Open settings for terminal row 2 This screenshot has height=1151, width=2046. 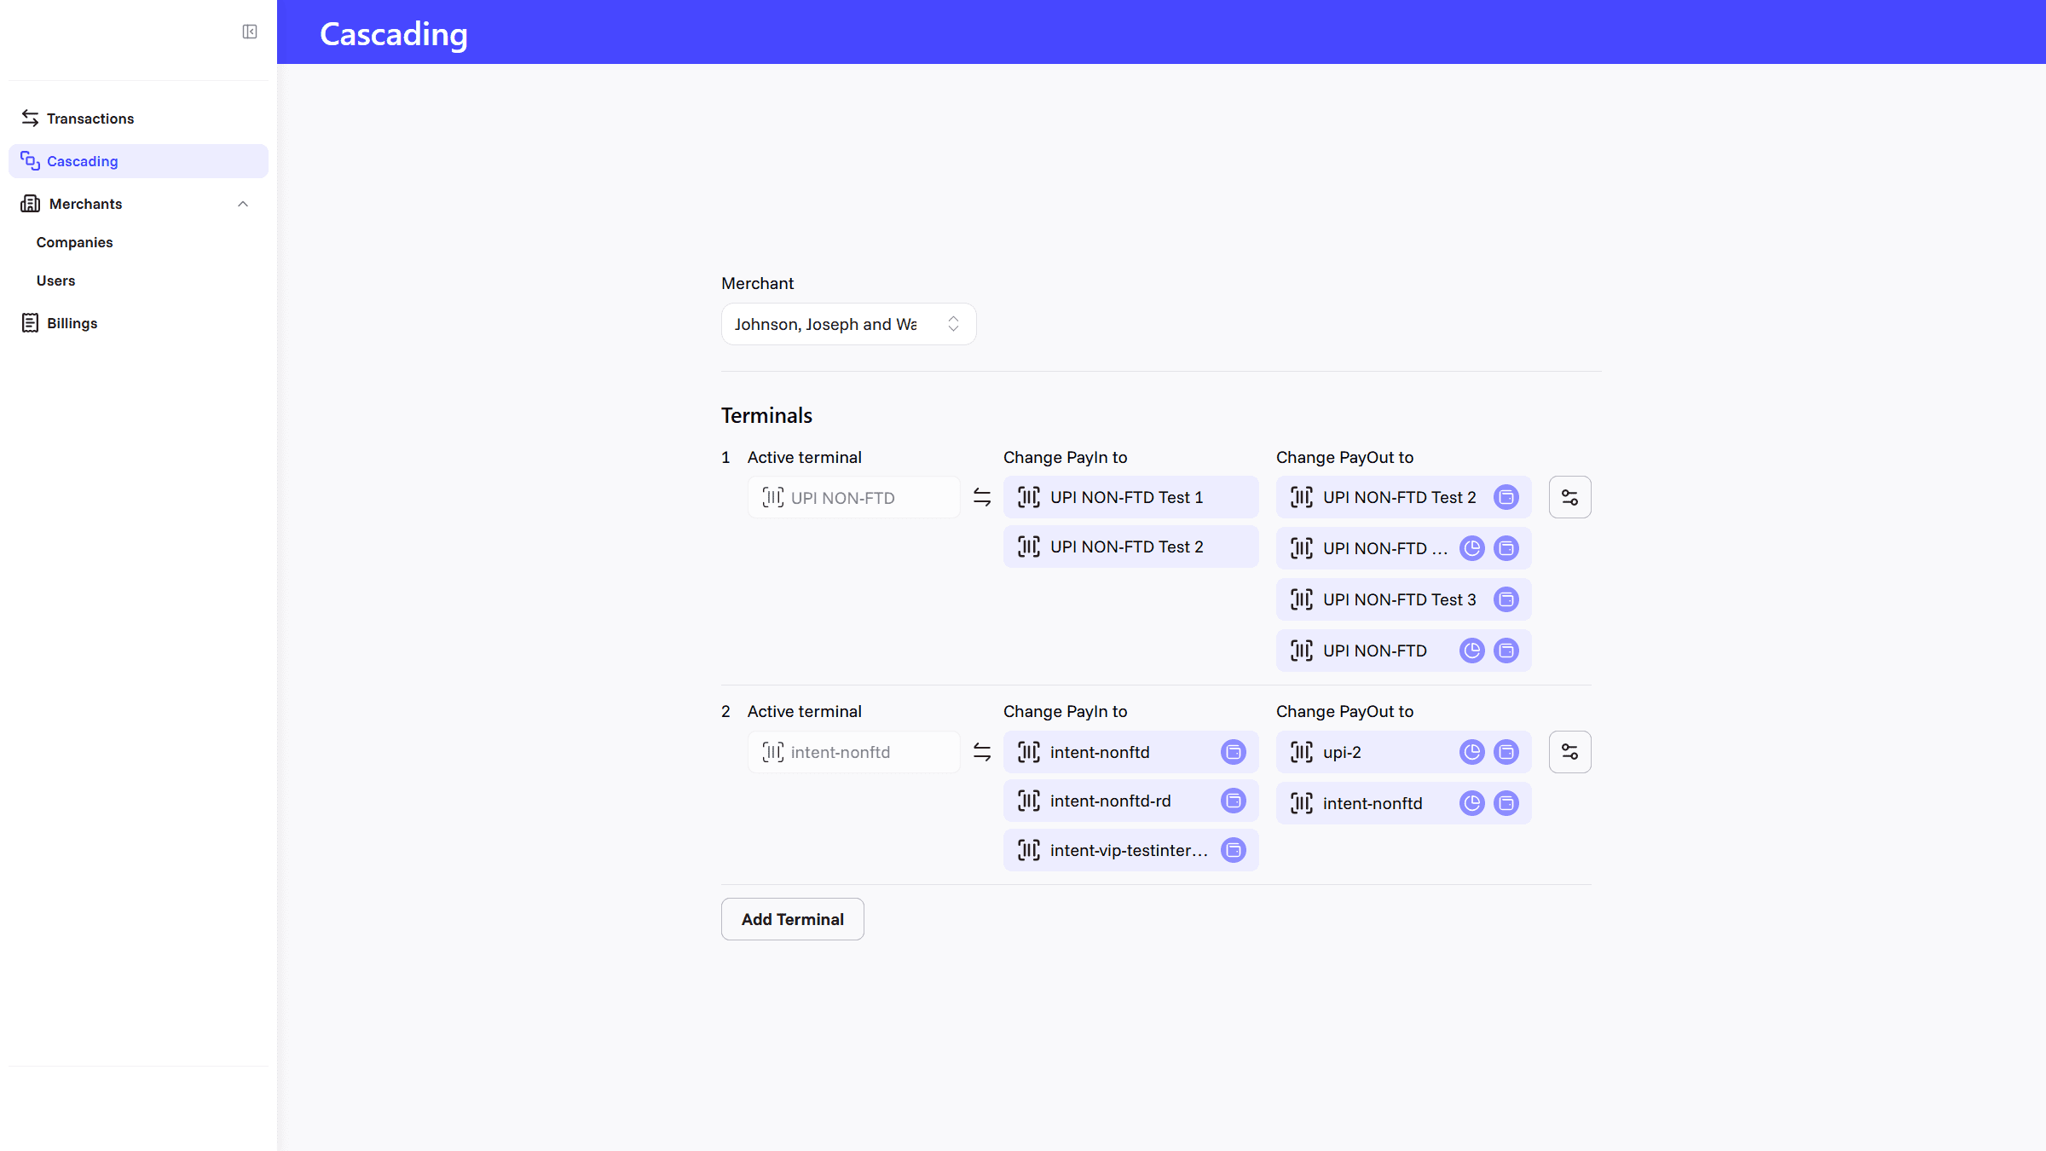click(1569, 752)
